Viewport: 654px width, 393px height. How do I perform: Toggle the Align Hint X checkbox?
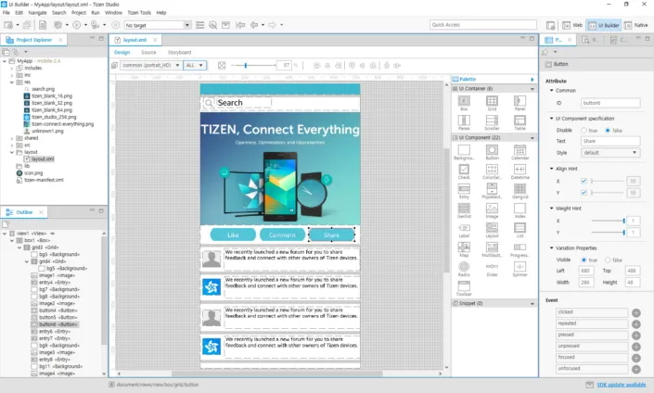pyautogui.click(x=583, y=181)
